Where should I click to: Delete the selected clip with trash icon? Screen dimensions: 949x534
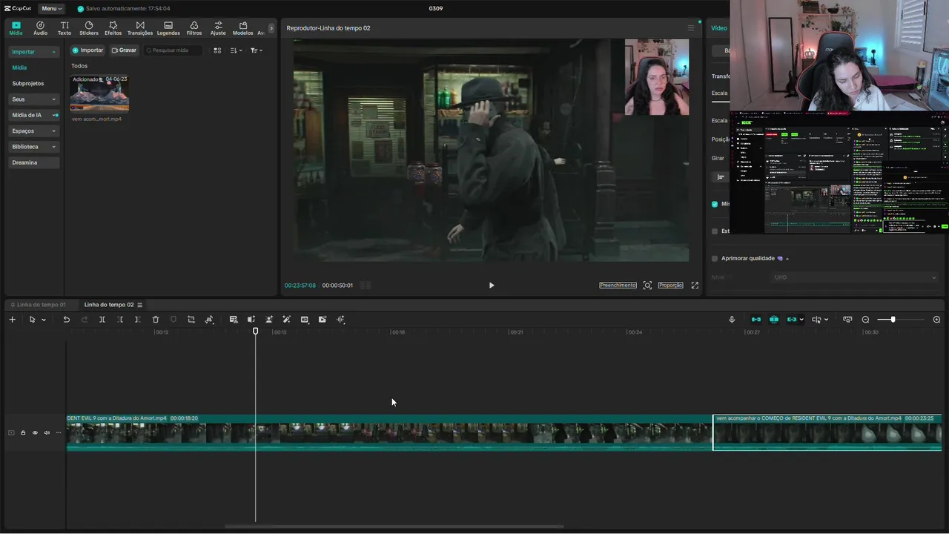[156, 320]
